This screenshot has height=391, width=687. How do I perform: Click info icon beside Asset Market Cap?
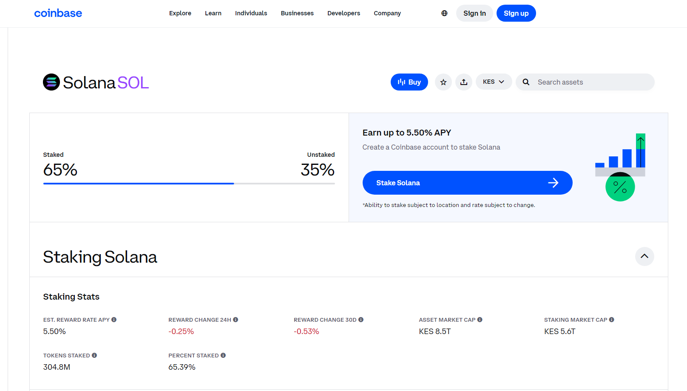click(480, 320)
